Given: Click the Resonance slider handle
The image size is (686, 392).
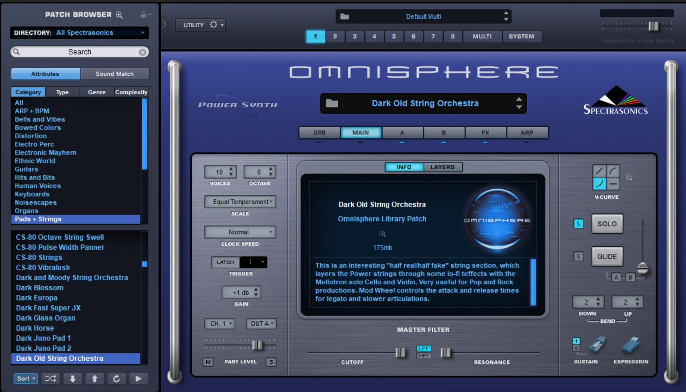Looking at the screenshot, I should (446, 353).
